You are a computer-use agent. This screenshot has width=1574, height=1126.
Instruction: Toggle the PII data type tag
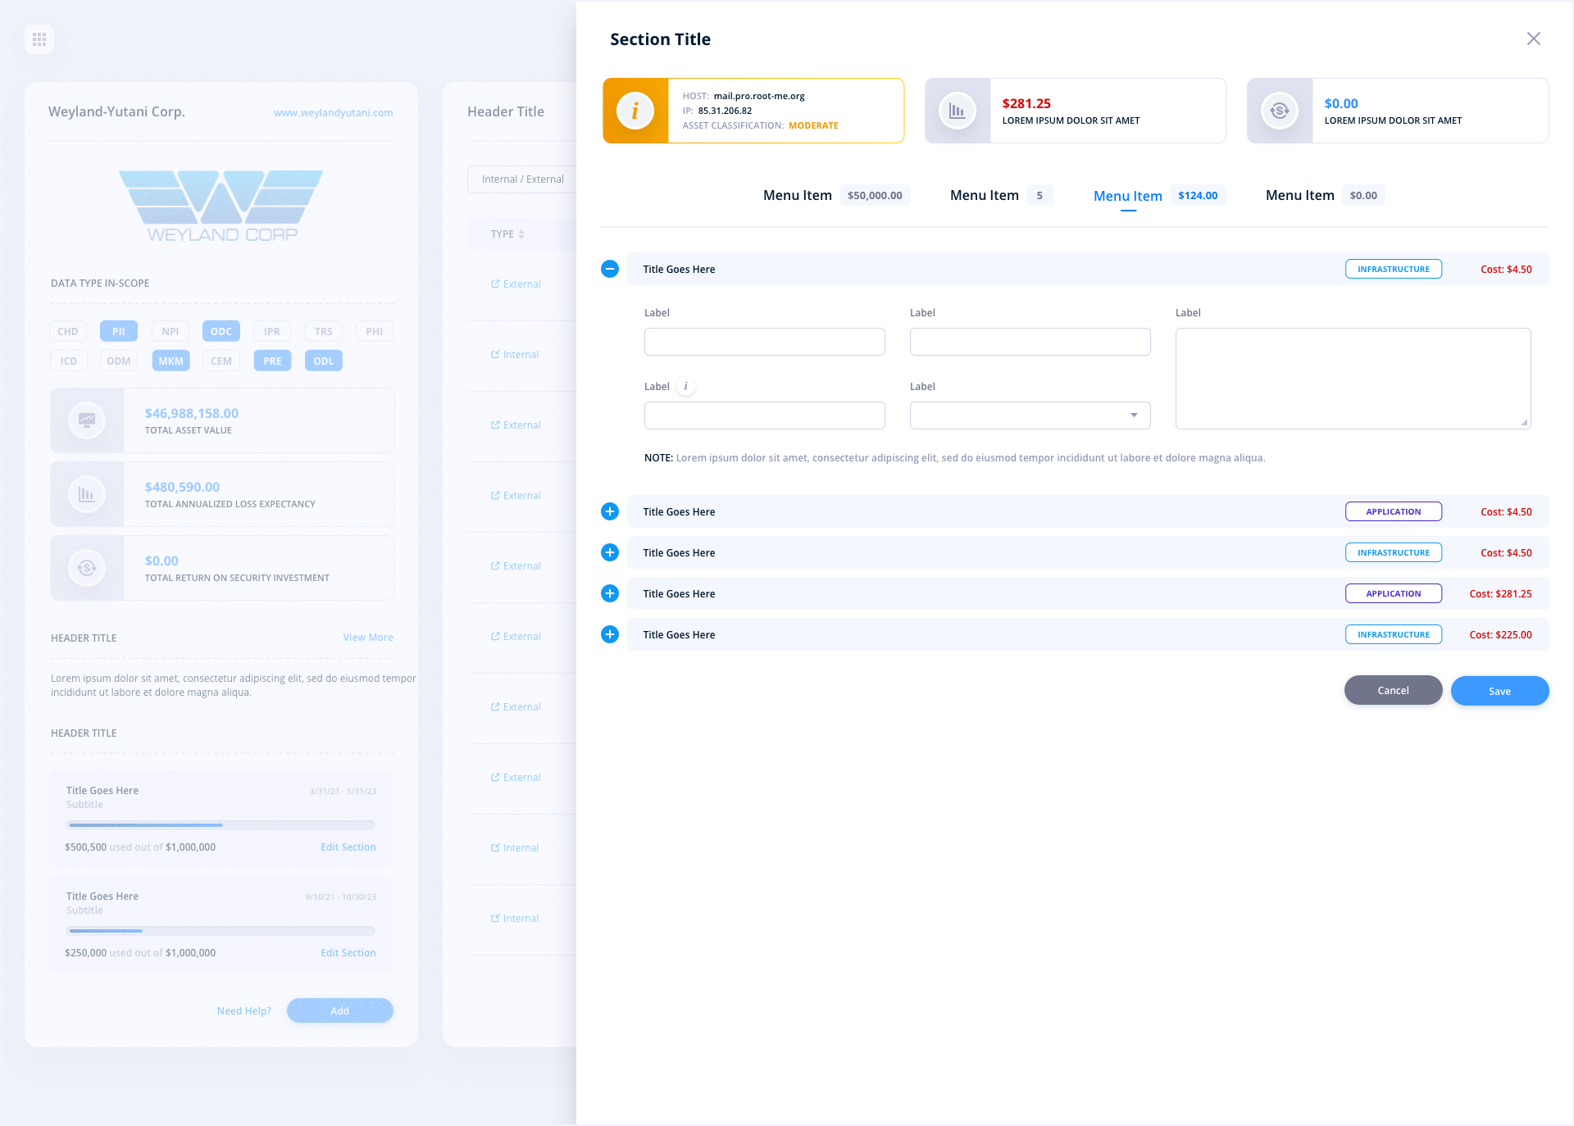pos(119,331)
